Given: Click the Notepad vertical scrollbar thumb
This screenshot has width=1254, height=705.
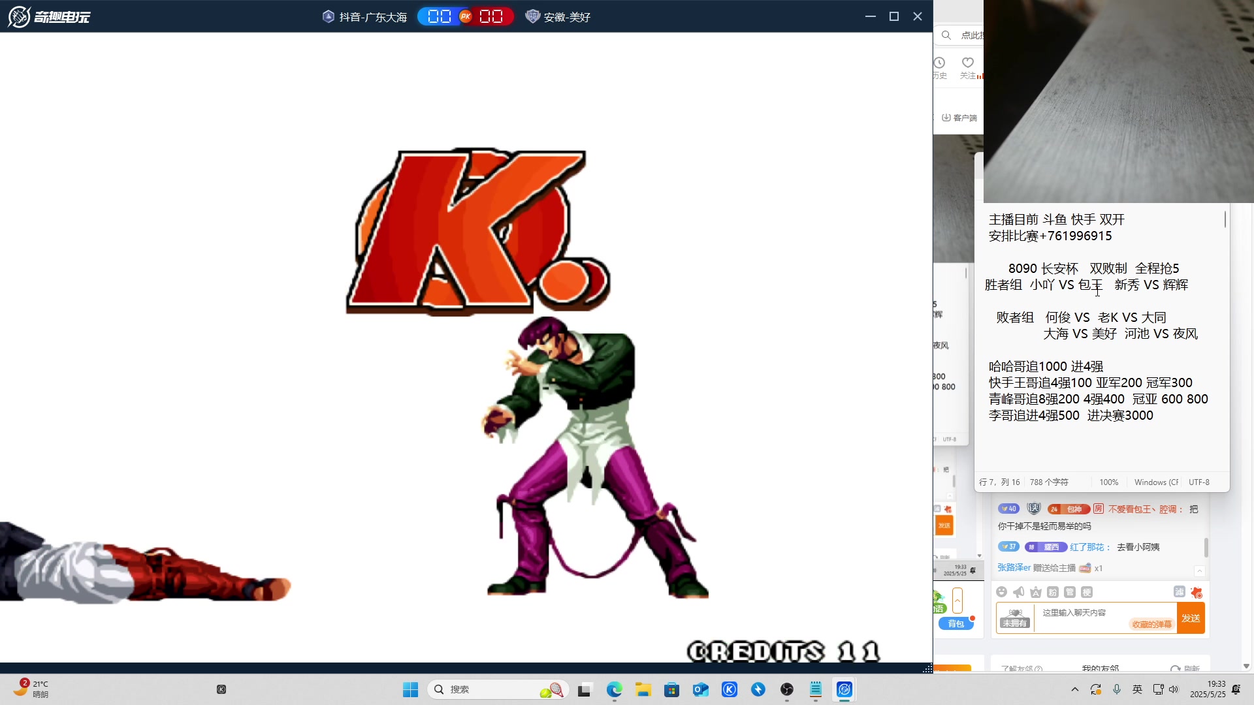Looking at the screenshot, I should pos(1225,219).
